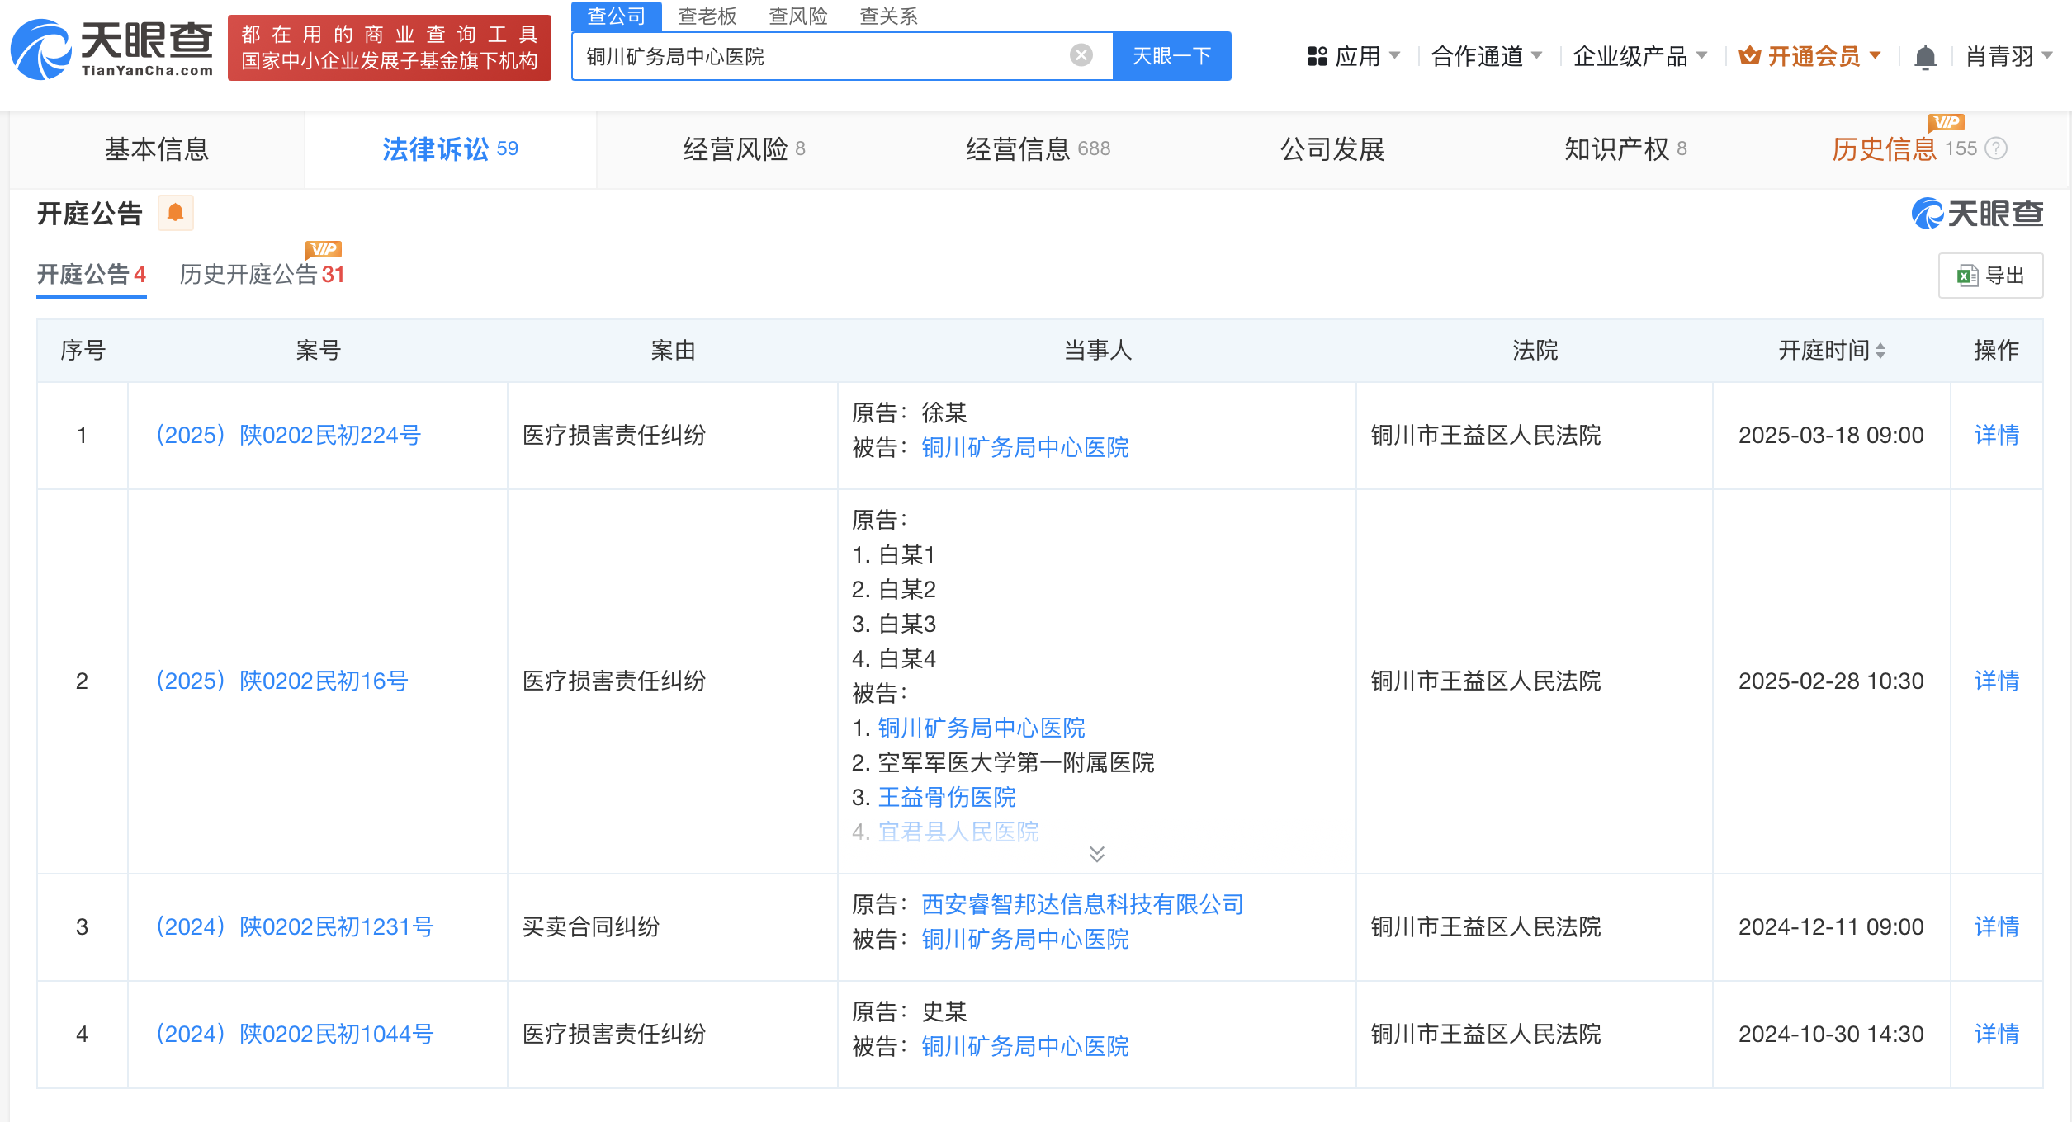Open user menu 肖青羽

tap(2009, 56)
